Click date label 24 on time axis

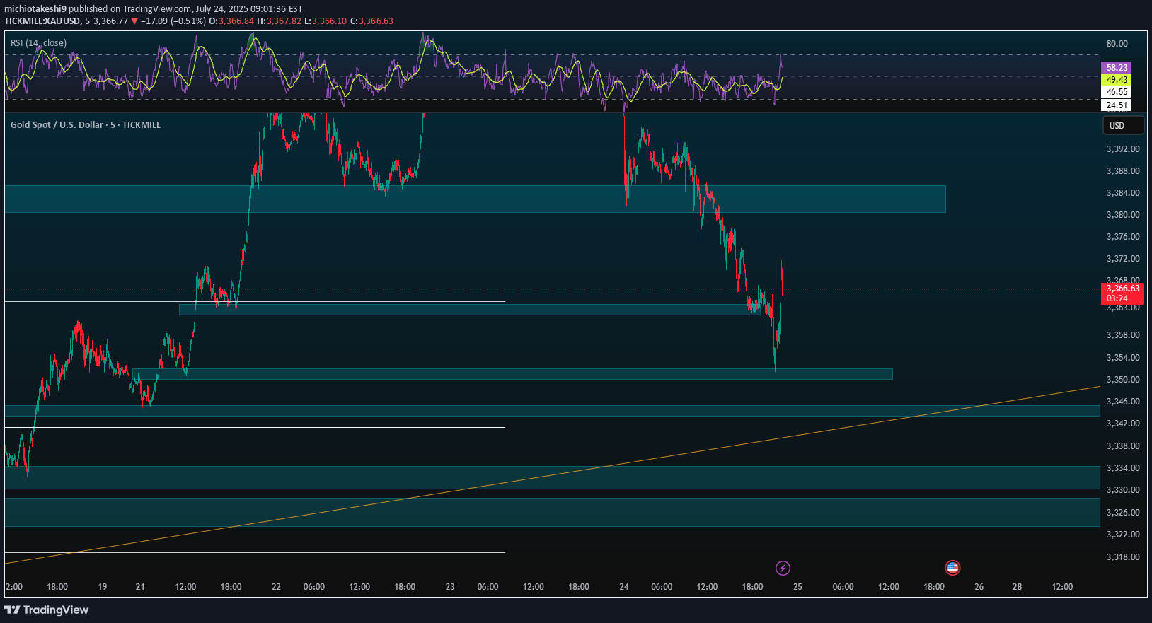pyautogui.click(x=624, y=587)
